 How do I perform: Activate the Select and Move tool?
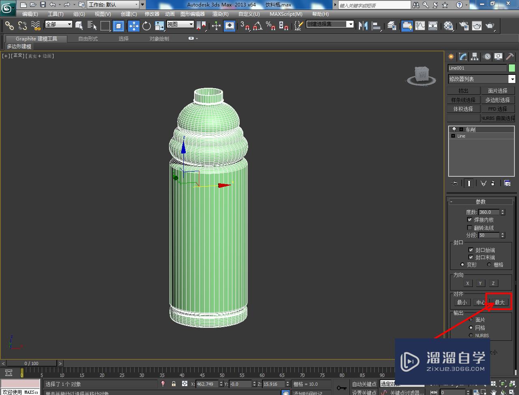pyautogui.click(x=134, y=26)
